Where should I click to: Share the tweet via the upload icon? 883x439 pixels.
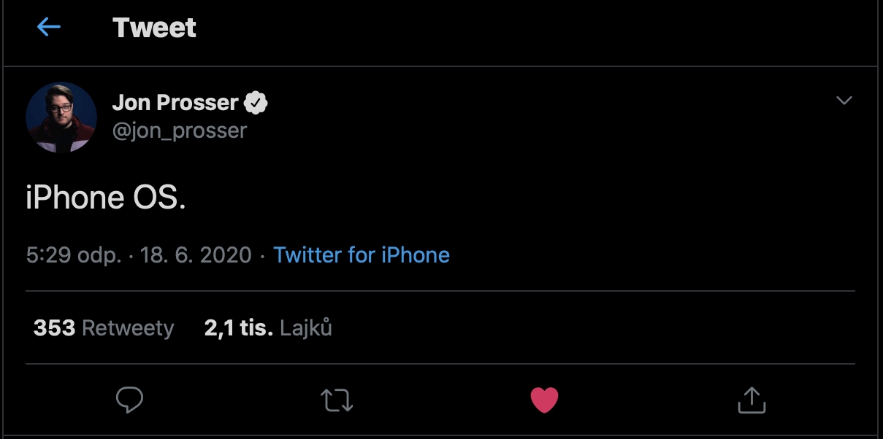click(751, 400)
